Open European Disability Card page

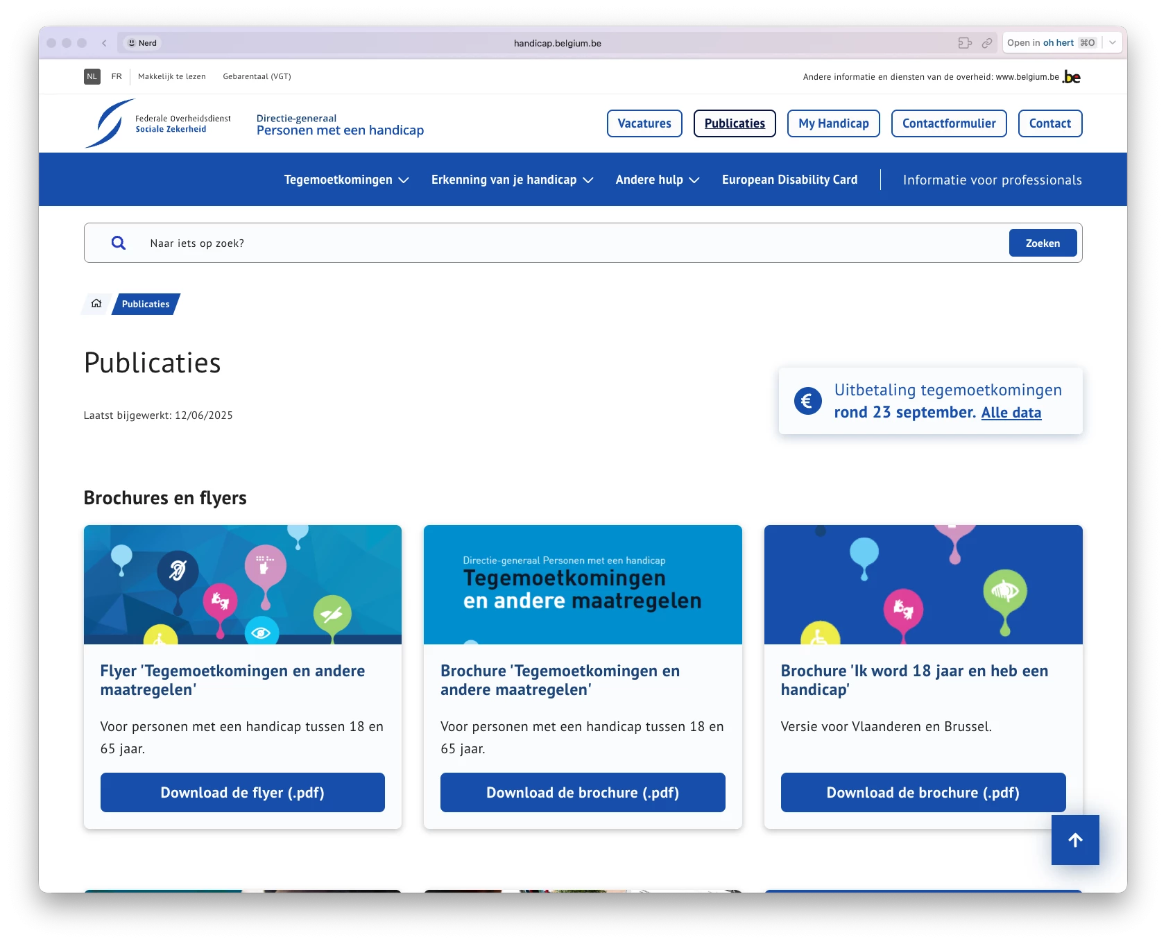coord(789,180)
